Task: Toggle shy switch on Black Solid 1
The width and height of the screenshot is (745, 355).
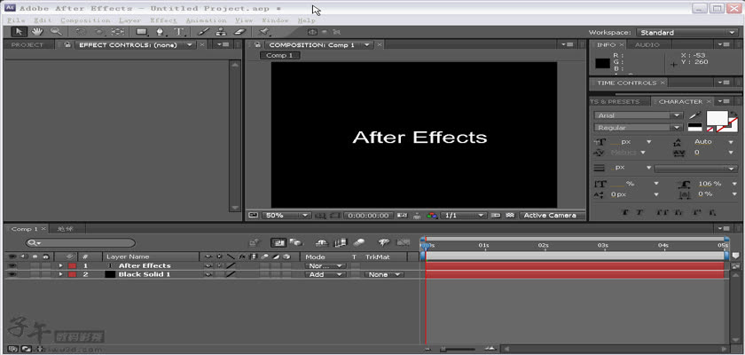Action: click(208, 274)
